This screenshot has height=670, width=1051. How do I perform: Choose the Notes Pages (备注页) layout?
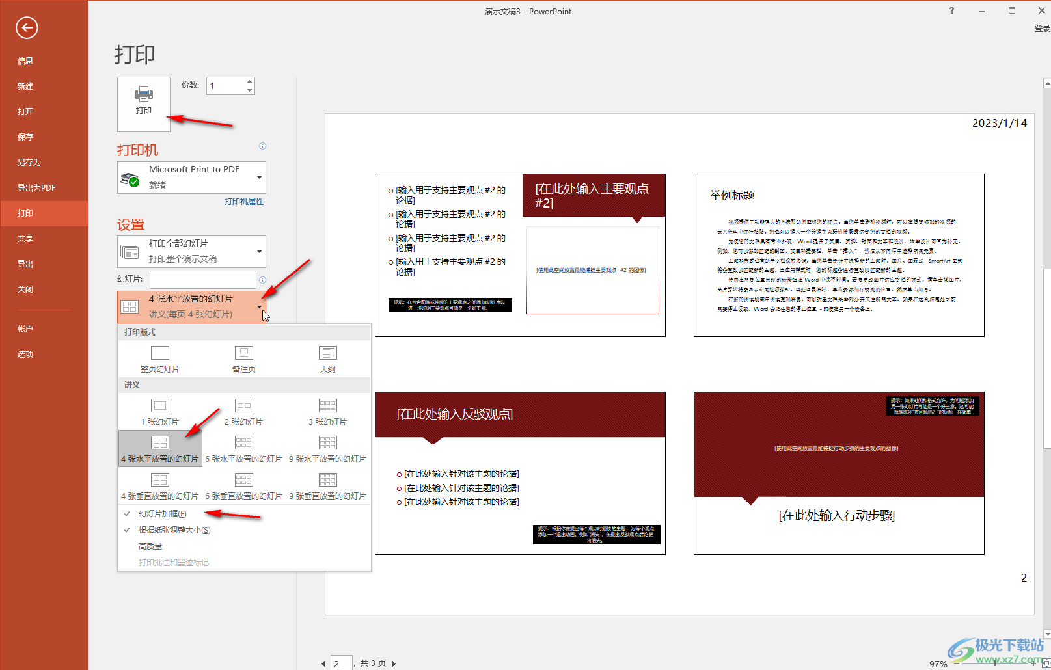click(244, 359)
